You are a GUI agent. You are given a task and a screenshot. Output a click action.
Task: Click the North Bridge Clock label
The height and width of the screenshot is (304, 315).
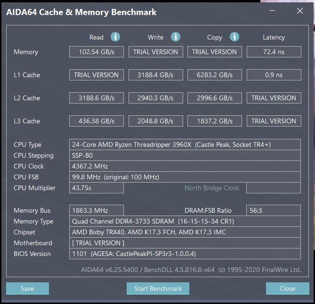pyautogui.click(x=212, y=188)
